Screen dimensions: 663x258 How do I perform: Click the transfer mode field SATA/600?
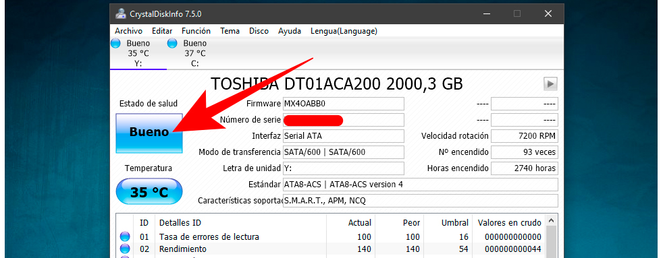pyautogui.click(x=344, y=152)
